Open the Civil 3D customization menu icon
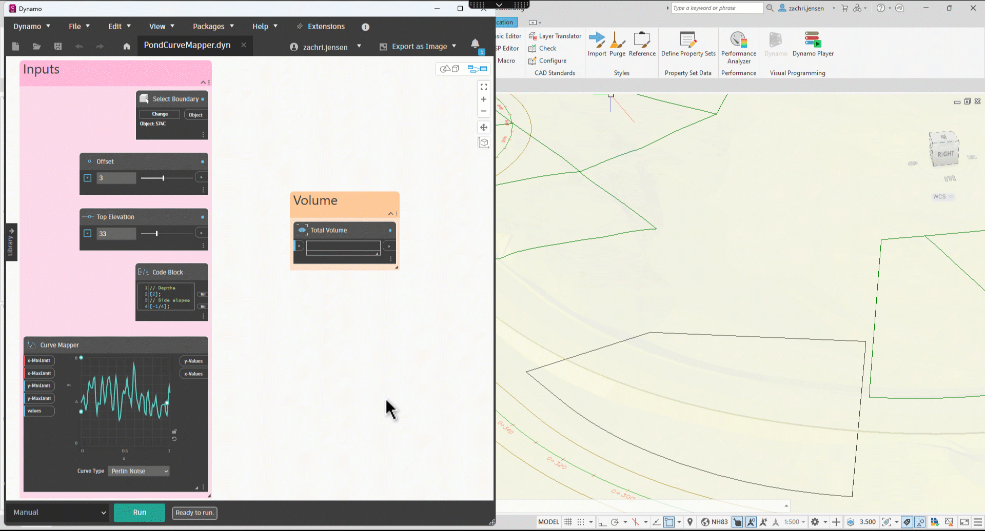Viewport: 985px width, 531px height. (978, 522)
